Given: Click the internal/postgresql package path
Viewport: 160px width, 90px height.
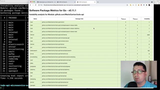Looking at the screenshot, I should click(x=56, y=66).
